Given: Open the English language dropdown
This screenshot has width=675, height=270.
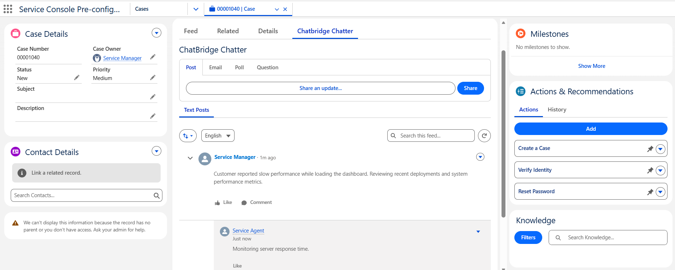Looking at the screenshot, I should [218, 136].
